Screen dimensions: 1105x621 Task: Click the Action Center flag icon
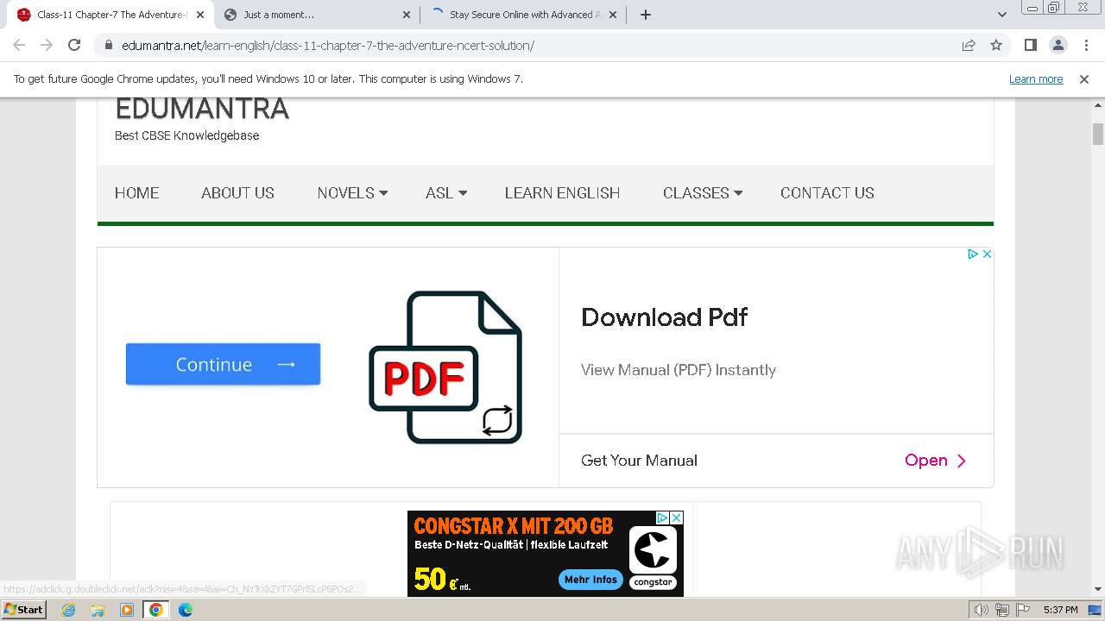tap(1023, 610)
